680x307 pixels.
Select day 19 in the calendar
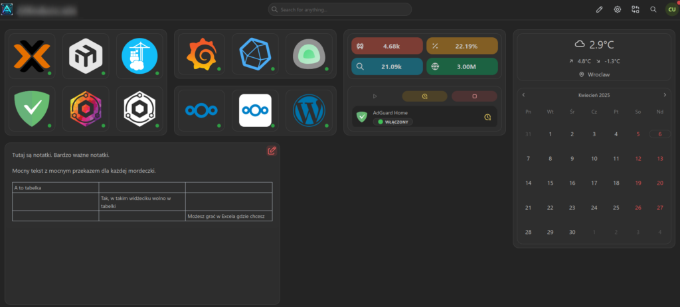coord(638,183)
